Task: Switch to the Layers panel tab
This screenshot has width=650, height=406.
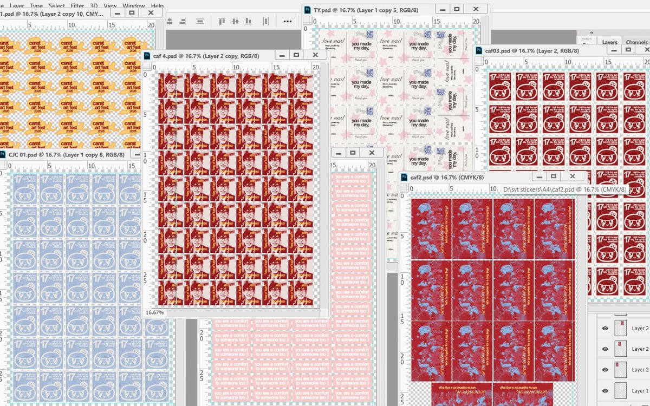Action: (609, 42)
